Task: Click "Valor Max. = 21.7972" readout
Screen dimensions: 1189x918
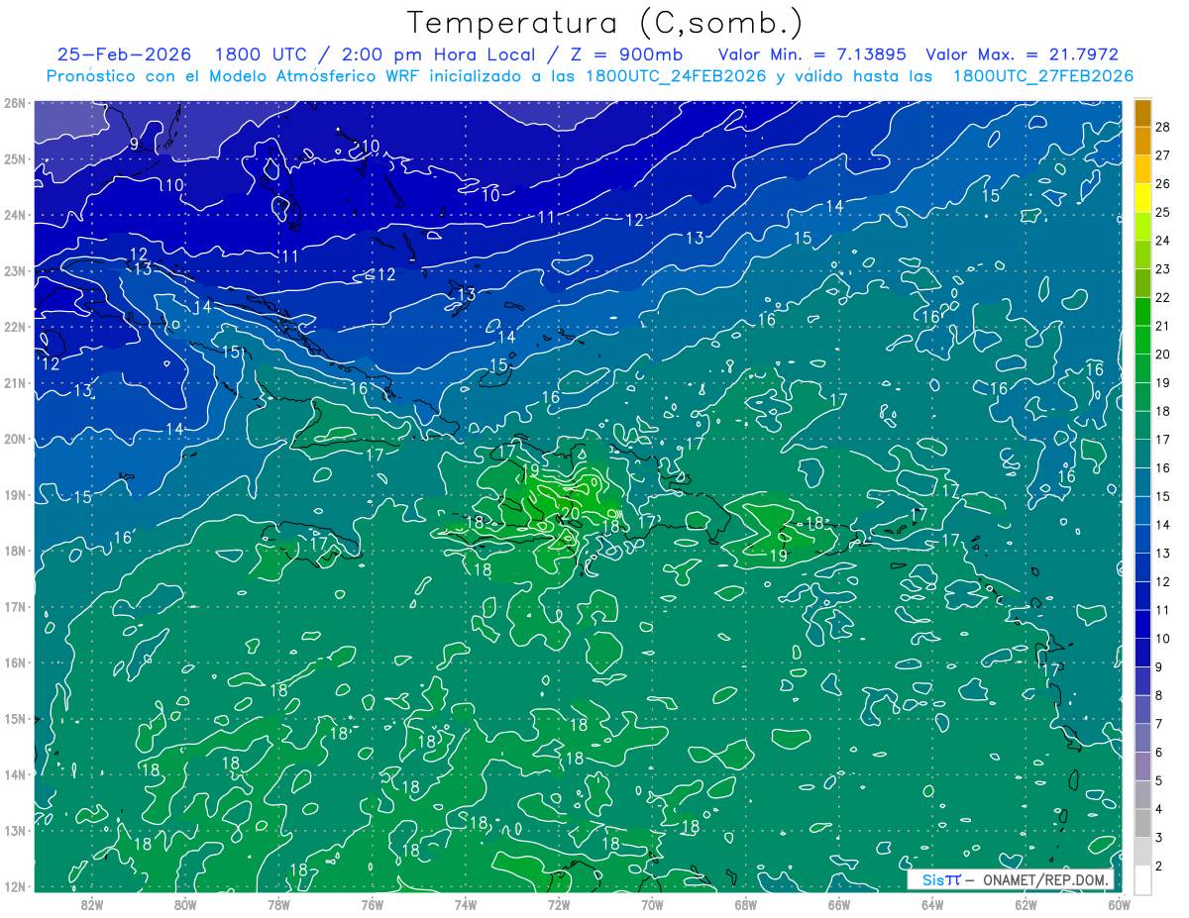Action: 1022,54
